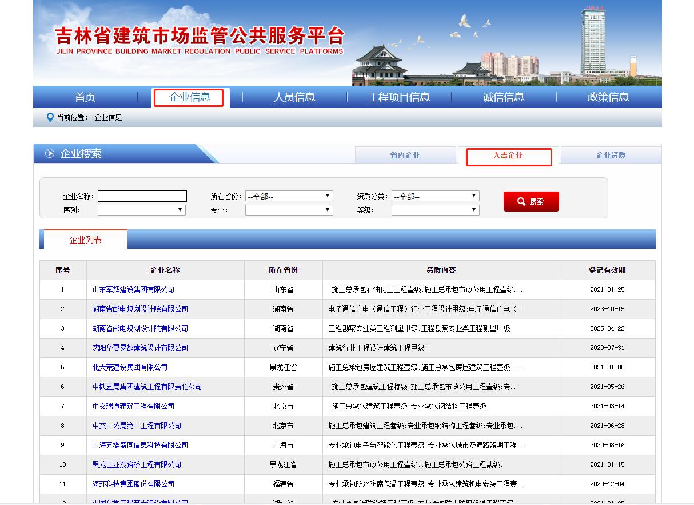The image size is (694, 505).
Task: Open the 序列 dropdown list
Action: coord(141,210)
